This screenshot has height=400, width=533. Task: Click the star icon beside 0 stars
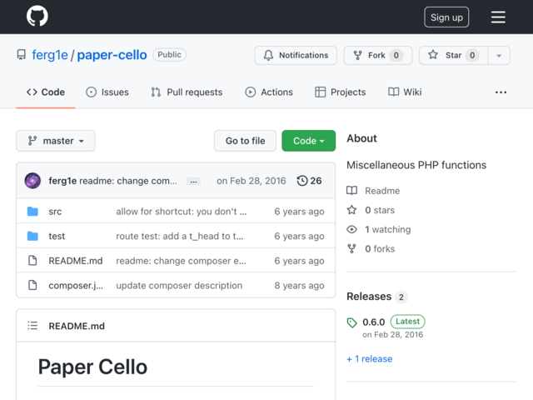(x=351, y=210)
